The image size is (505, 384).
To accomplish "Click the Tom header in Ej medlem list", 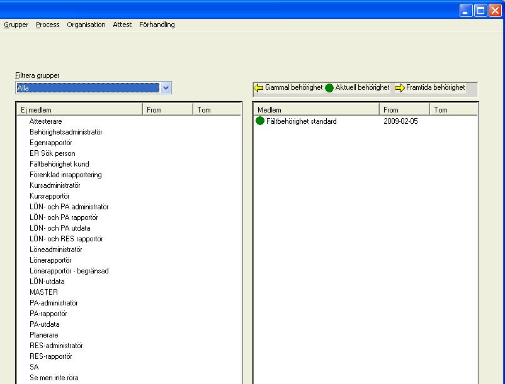I will pyautogui.click(x=217, y=110).
